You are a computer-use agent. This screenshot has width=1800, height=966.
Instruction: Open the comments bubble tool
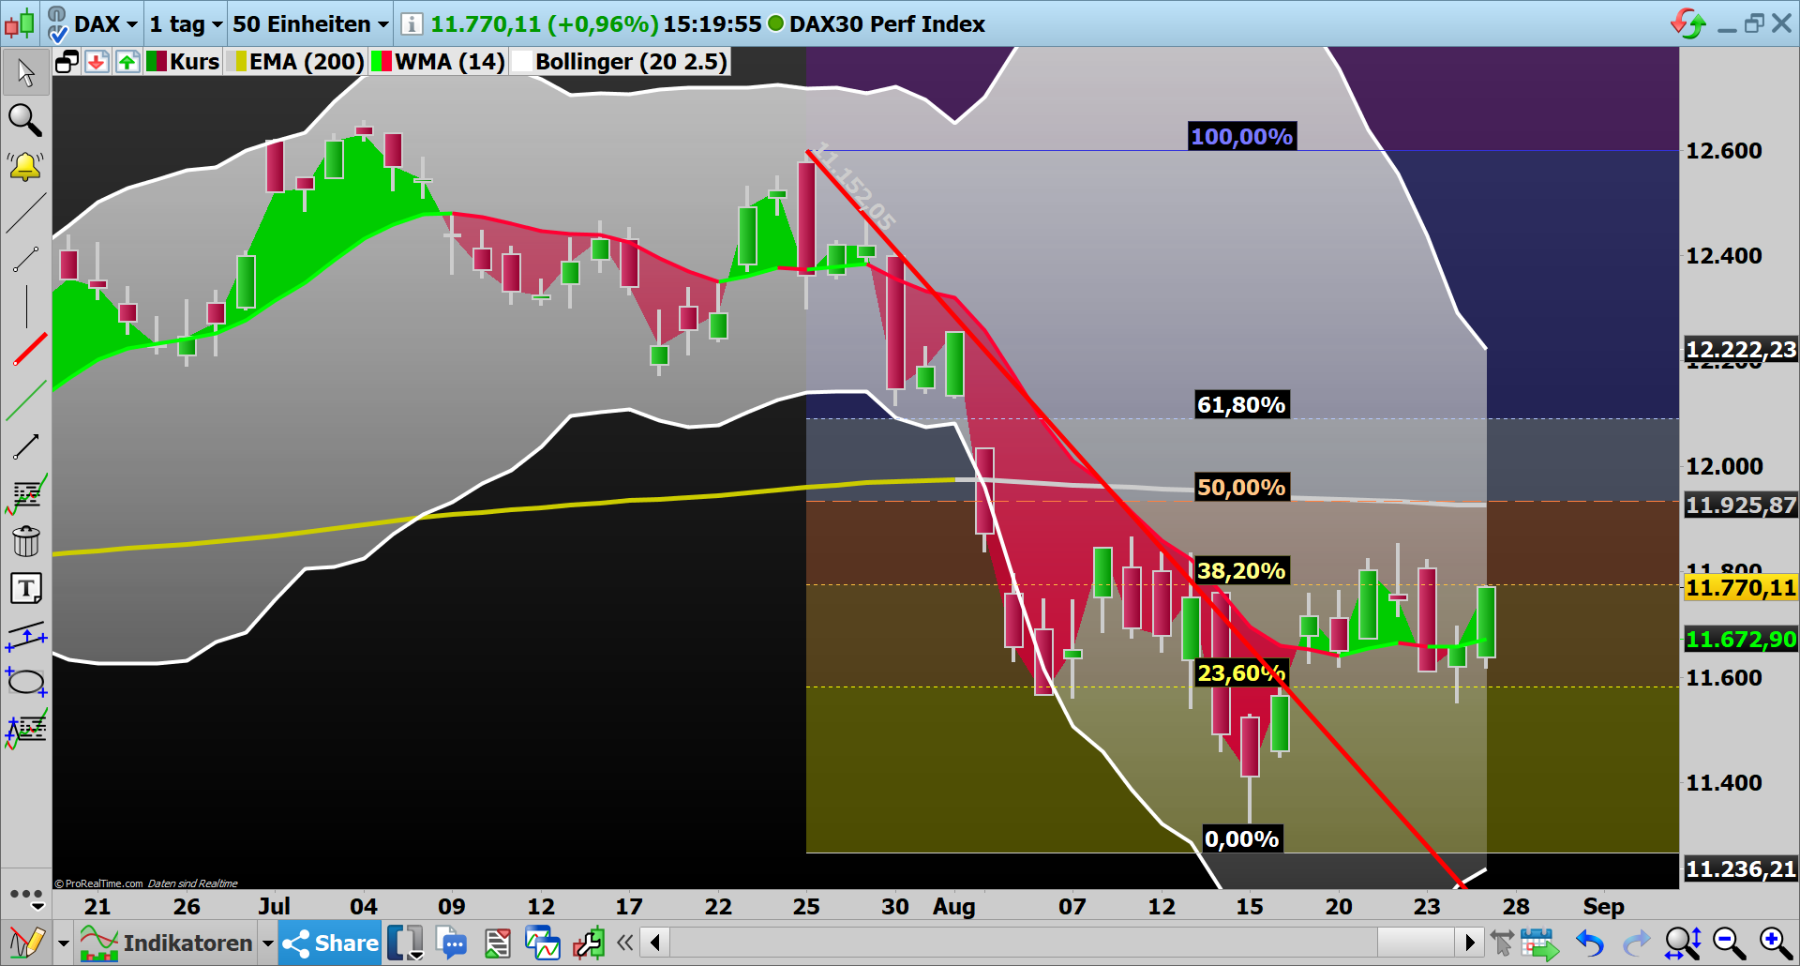(453, 943)
